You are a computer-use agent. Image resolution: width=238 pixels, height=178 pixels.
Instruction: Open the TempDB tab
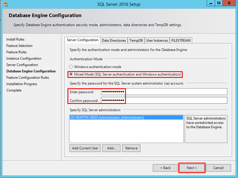(x=136, y=41)
